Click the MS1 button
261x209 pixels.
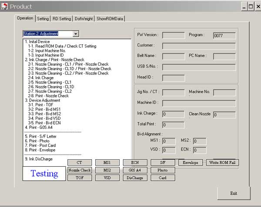click(x=107, y=162)
